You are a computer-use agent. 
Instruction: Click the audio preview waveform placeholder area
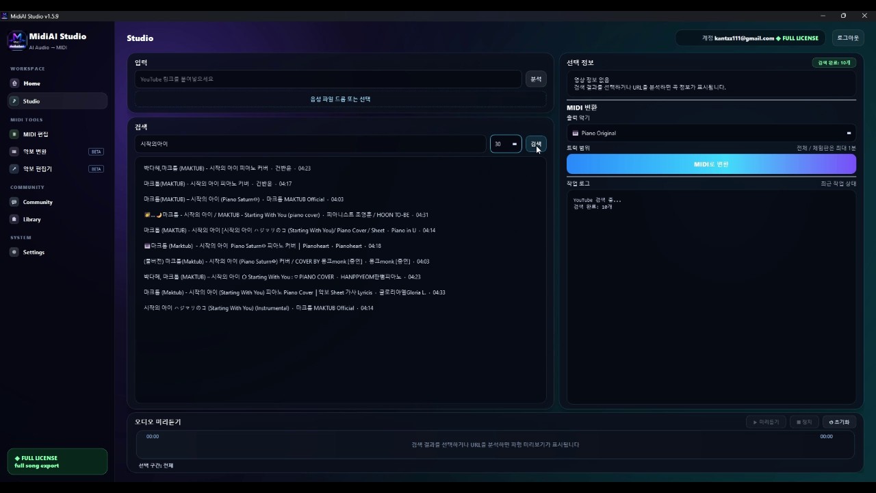(495, 445)
